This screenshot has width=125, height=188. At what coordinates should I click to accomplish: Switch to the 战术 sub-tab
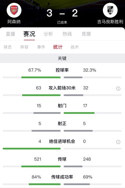(x=74, y=47)
